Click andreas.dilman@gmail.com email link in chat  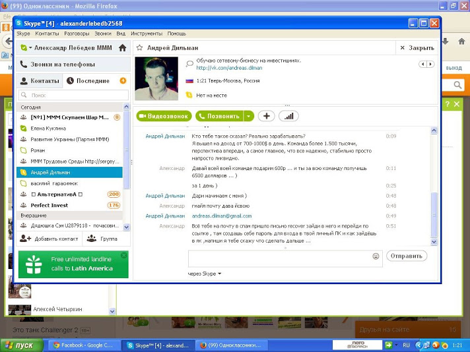[x=222, y=216]
